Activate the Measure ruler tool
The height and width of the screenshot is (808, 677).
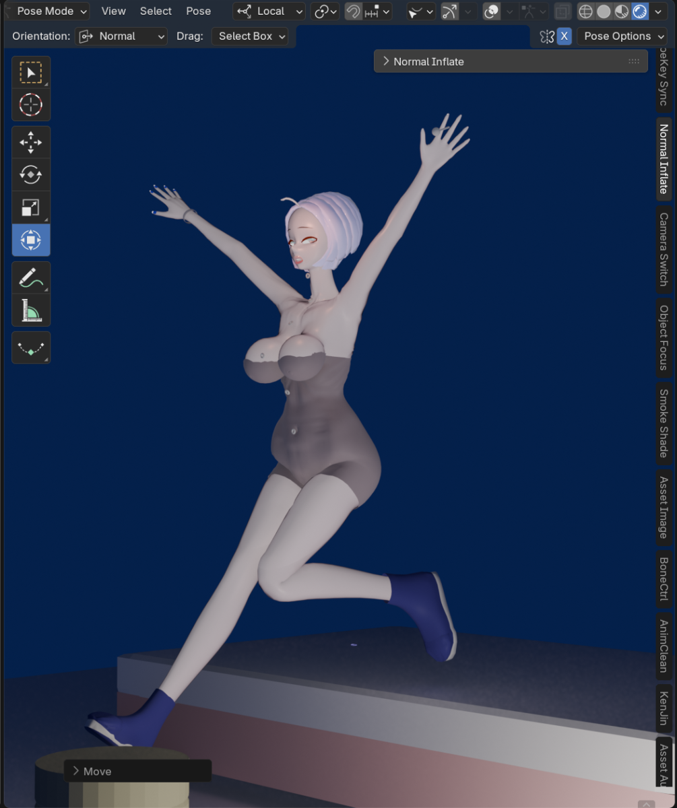point(31,310)
